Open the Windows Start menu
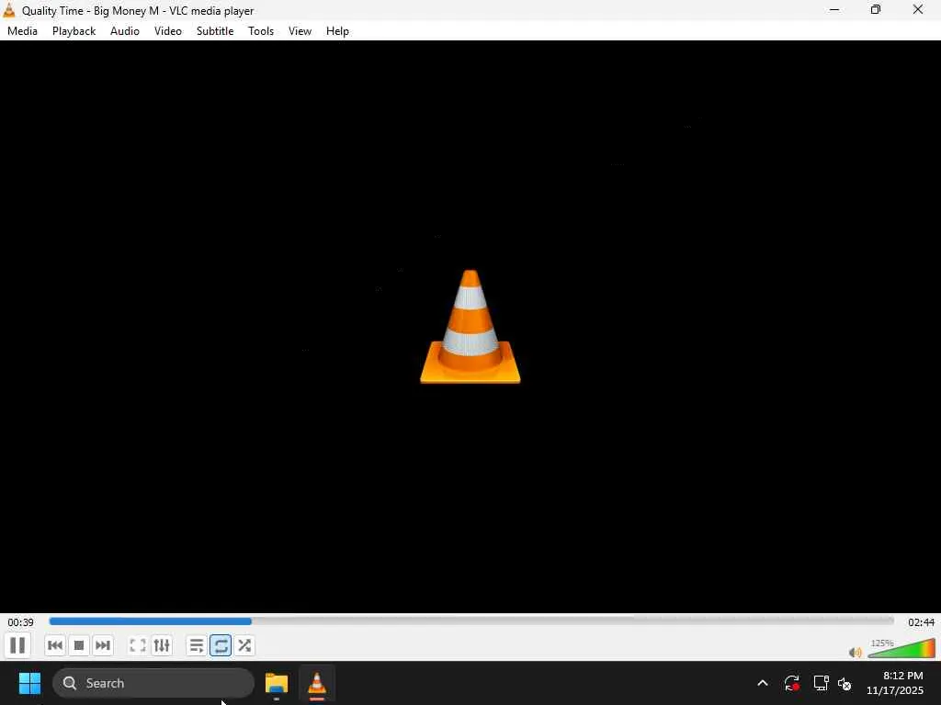 [29, 683]
